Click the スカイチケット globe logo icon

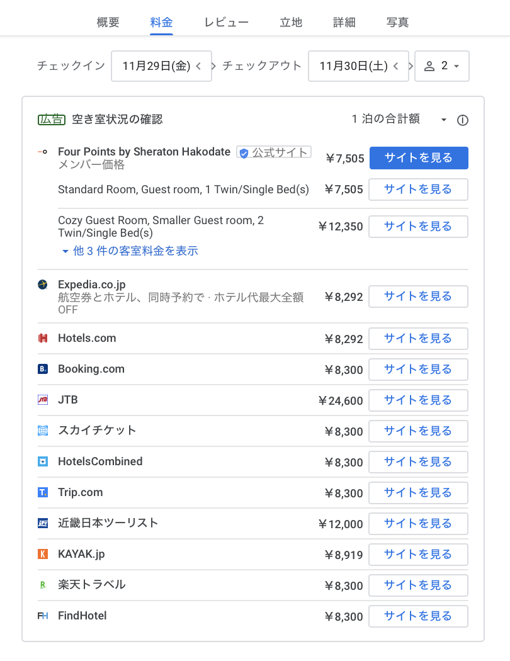pos(43,431)
